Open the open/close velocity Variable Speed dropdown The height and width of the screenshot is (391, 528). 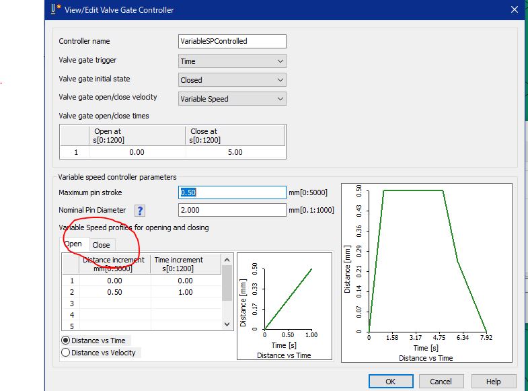point(232,99)
